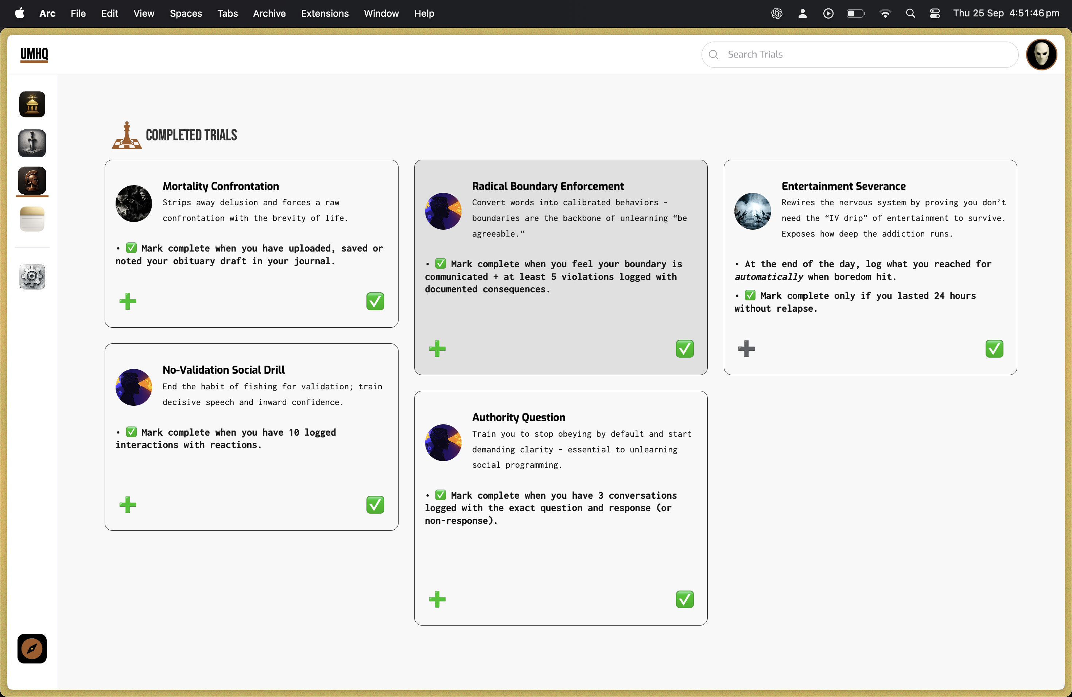The width and height of the screenshot is (1072, 697).
Task: Open the notes icon in the sidebar
Action: pos(32,219)
